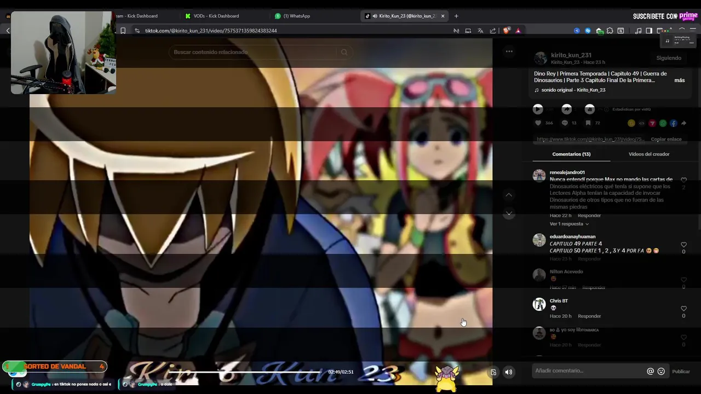This screenshot has width=701, height=394.
Task: Go to the previous video arrow
Action: tap(509, 195)
